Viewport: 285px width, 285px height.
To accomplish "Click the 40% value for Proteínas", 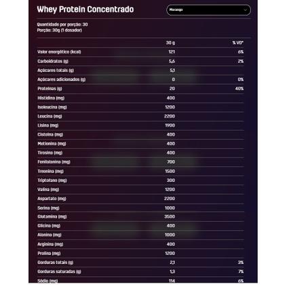I will tap(240, 89).
